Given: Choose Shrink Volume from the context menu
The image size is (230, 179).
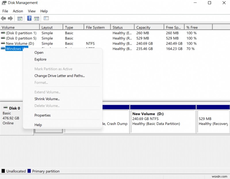Looking at the screenshot, I should 47,99.
